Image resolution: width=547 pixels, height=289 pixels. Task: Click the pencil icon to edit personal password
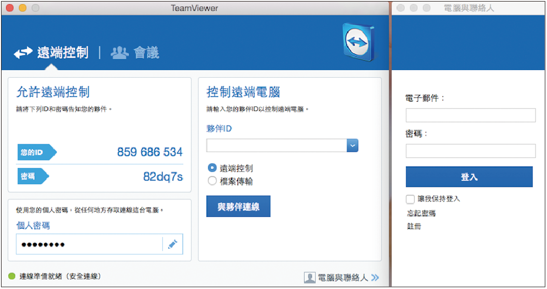coord(172,244)
